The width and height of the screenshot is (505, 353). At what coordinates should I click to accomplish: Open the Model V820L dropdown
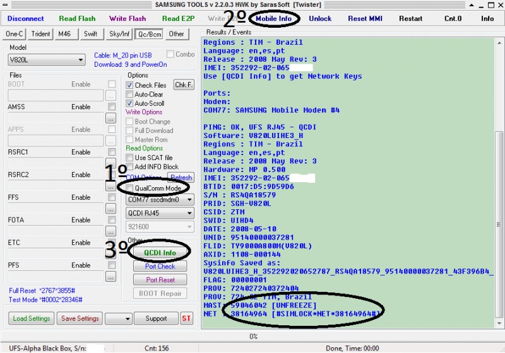(x=47, y=60)
